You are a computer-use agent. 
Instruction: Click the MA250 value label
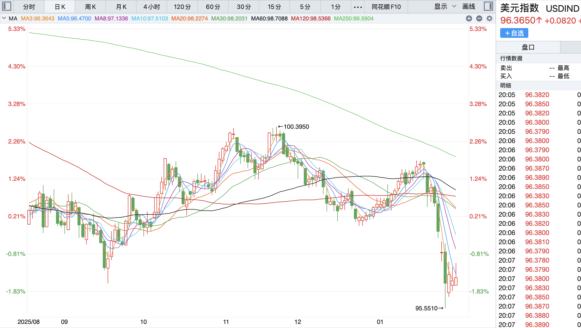(354, 19)
